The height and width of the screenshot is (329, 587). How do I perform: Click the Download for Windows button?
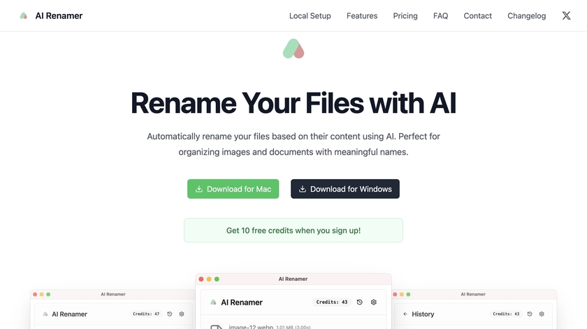345,189
